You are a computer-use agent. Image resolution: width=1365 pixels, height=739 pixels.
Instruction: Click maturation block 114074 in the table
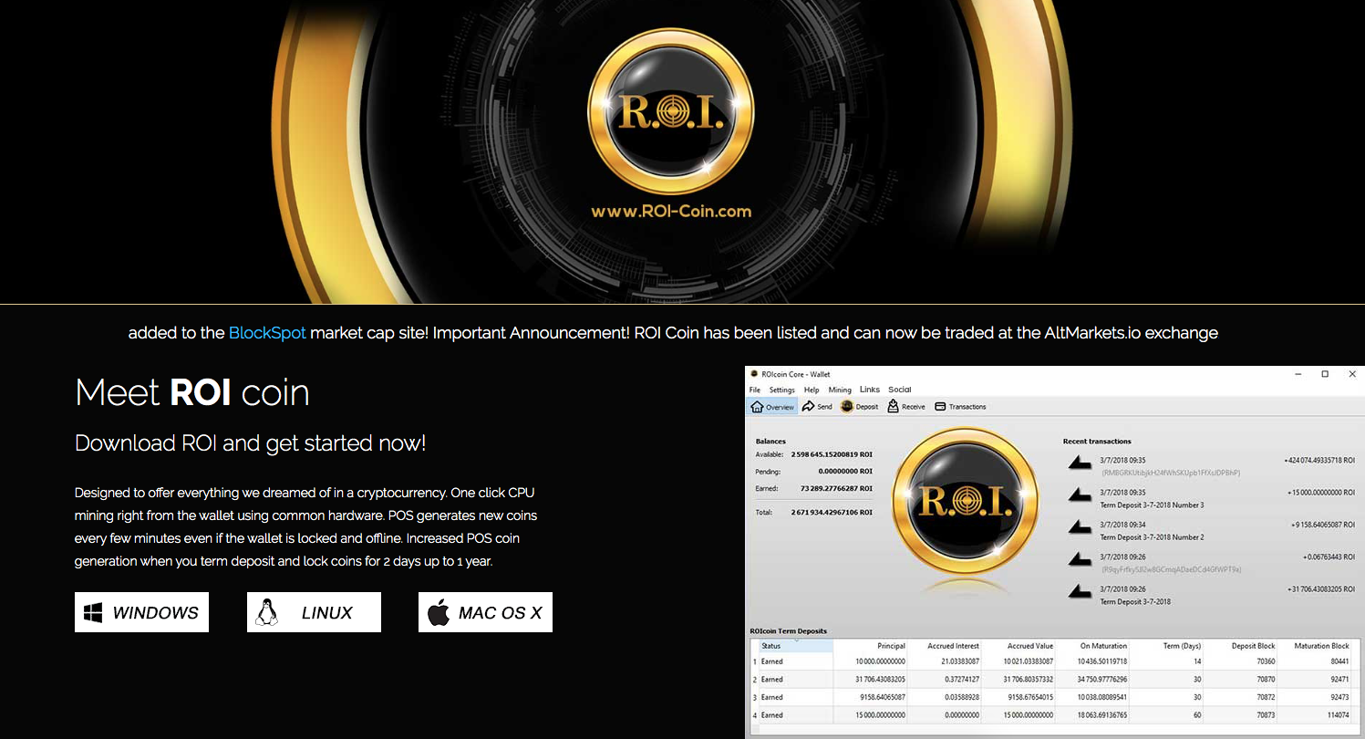1338,715
